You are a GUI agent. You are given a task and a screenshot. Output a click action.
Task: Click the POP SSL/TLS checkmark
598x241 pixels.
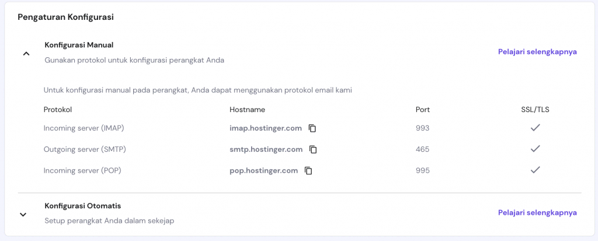535,170
